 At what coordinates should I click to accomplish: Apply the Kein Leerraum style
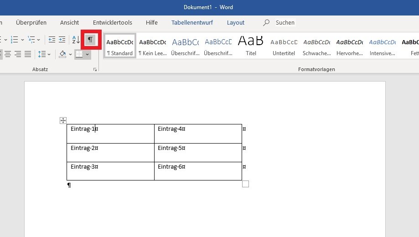point(153,46)
